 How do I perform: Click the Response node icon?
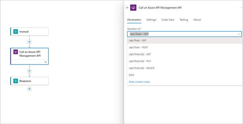16,81
